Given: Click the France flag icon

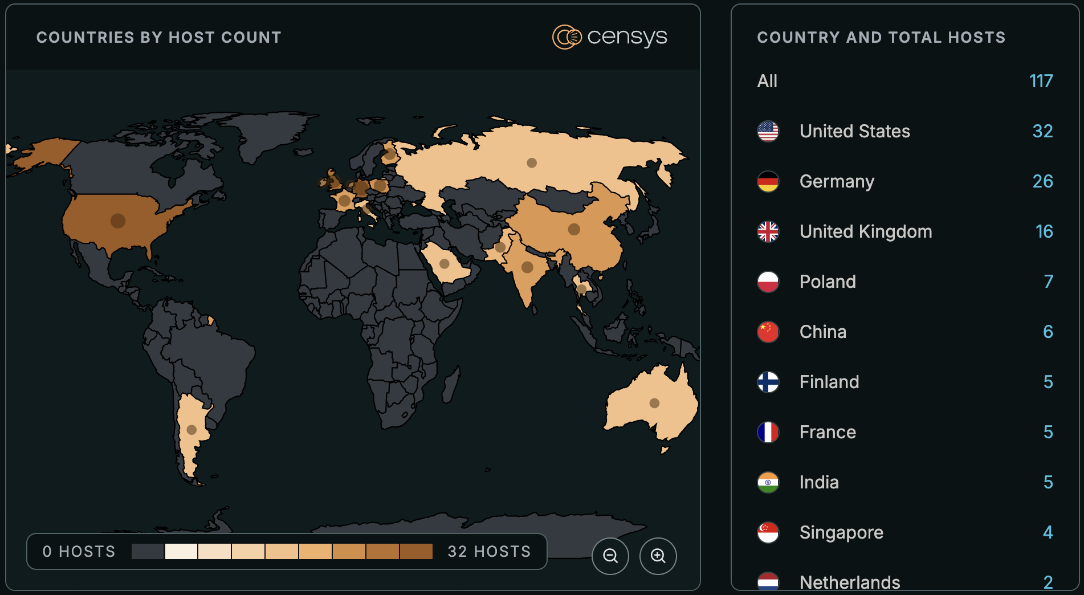Looking at the screenshot, I should coord(768,432).
